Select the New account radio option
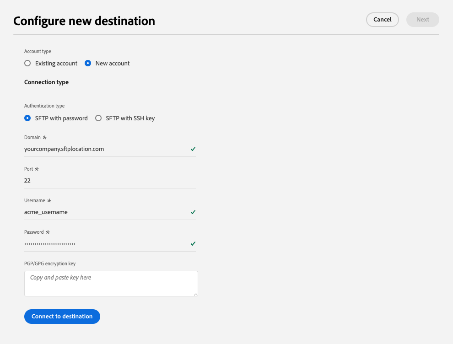This screenshot has width=453, height=344. pyautogui.click(x=88, y=64)
